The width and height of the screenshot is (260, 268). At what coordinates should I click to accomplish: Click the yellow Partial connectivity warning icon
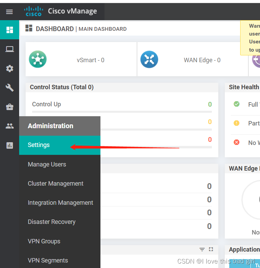236,123
